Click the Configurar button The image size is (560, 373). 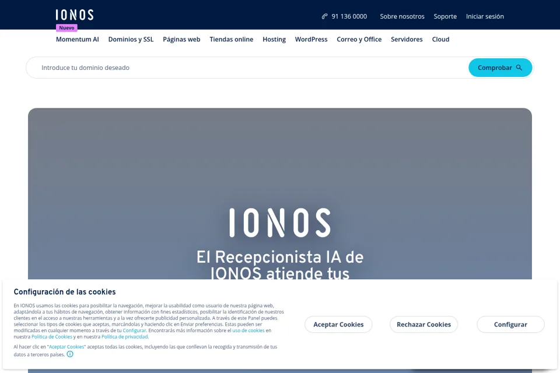point(511,325)
